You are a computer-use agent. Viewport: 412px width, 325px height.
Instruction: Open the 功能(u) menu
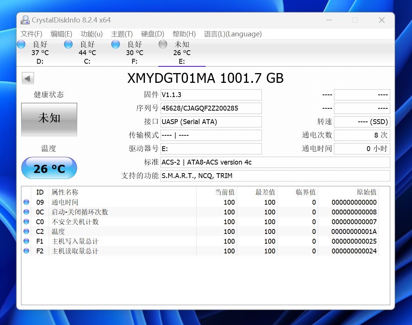click(x=92, y=34)
